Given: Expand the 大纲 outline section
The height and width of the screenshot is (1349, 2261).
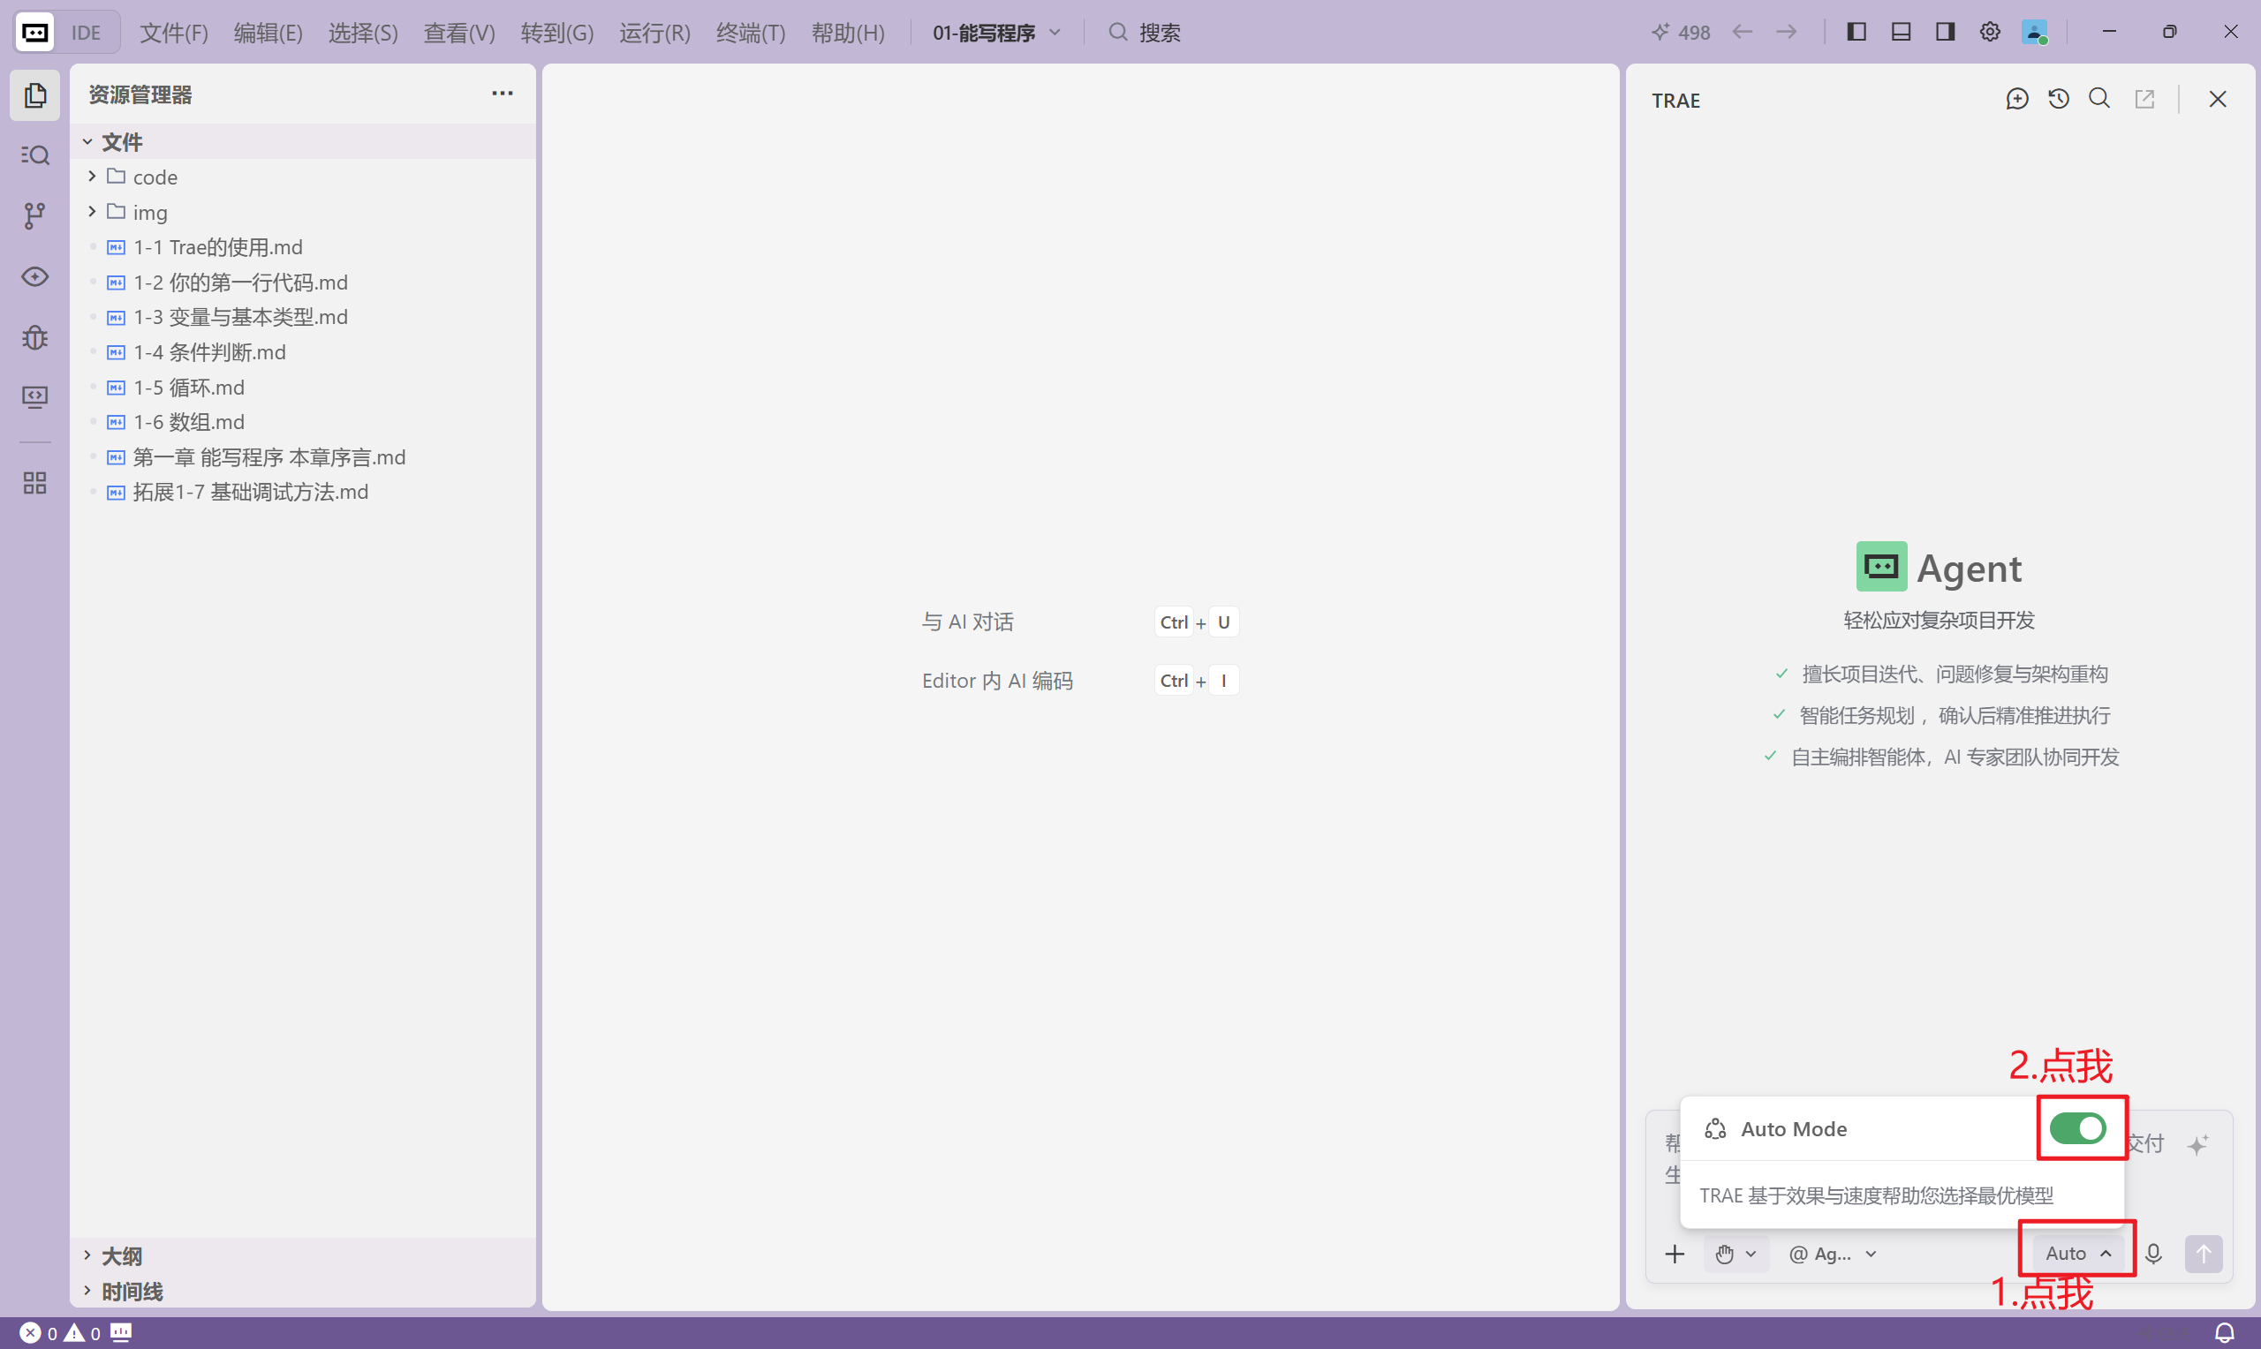Looking at the screenshot, I should [303, 1256].
